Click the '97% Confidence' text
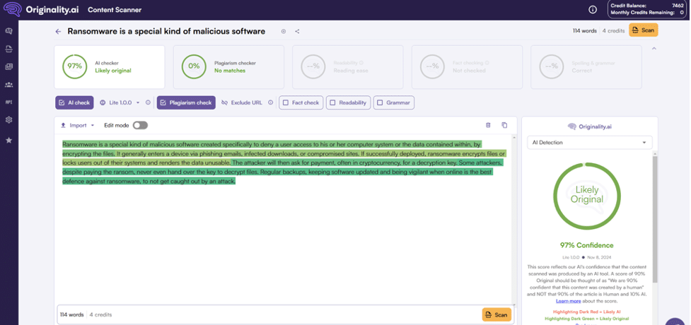 588,245
